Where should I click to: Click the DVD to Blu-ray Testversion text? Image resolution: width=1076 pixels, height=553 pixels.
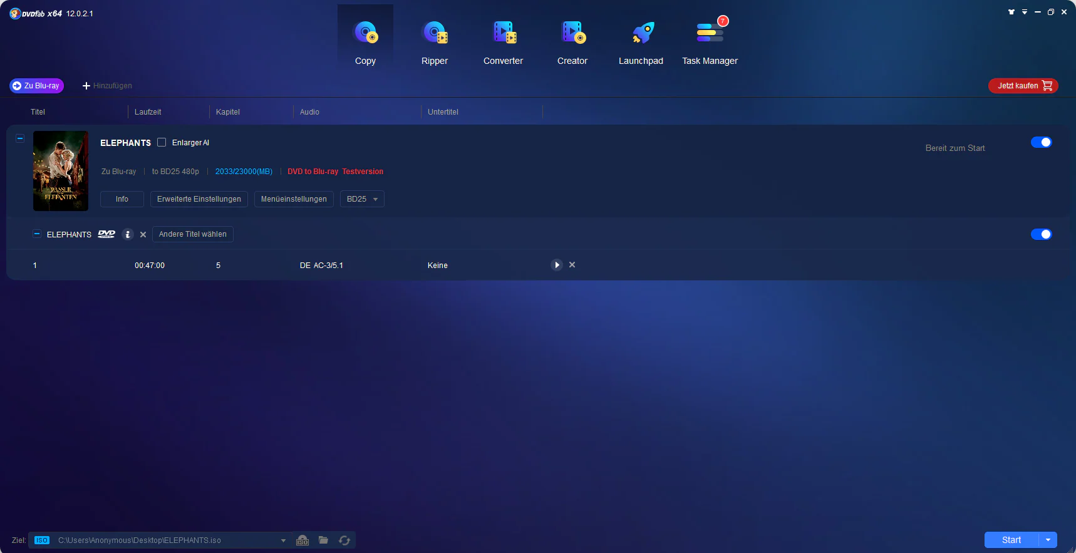336,172
